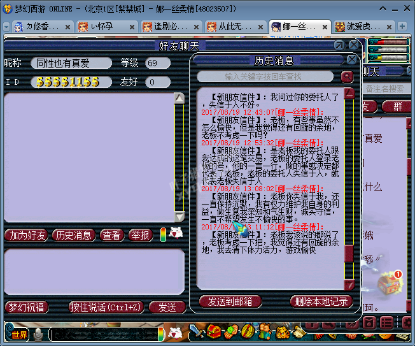Close the 从此无 tab

click(260, 27)
